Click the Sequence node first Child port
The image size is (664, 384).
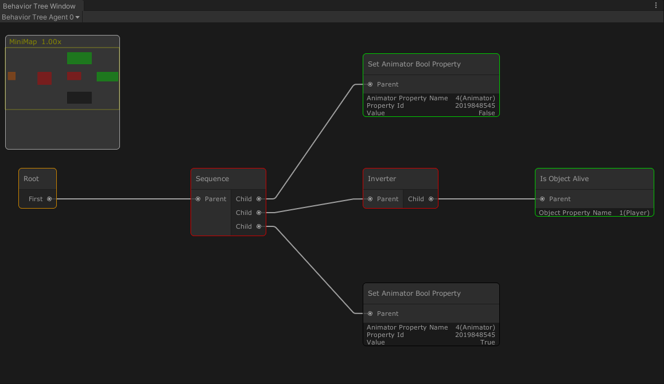(259, 199)
